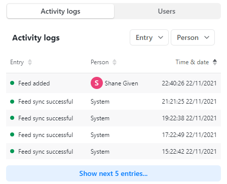Click System in the 19:22:38 row

100,118
